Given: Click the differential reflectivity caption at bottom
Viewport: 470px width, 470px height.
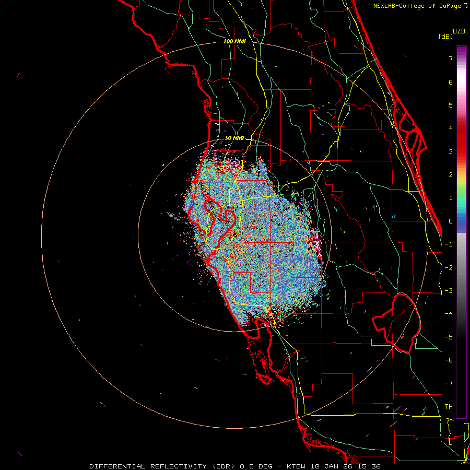Looking at the screenshot, I should click(x=235, y=466).
